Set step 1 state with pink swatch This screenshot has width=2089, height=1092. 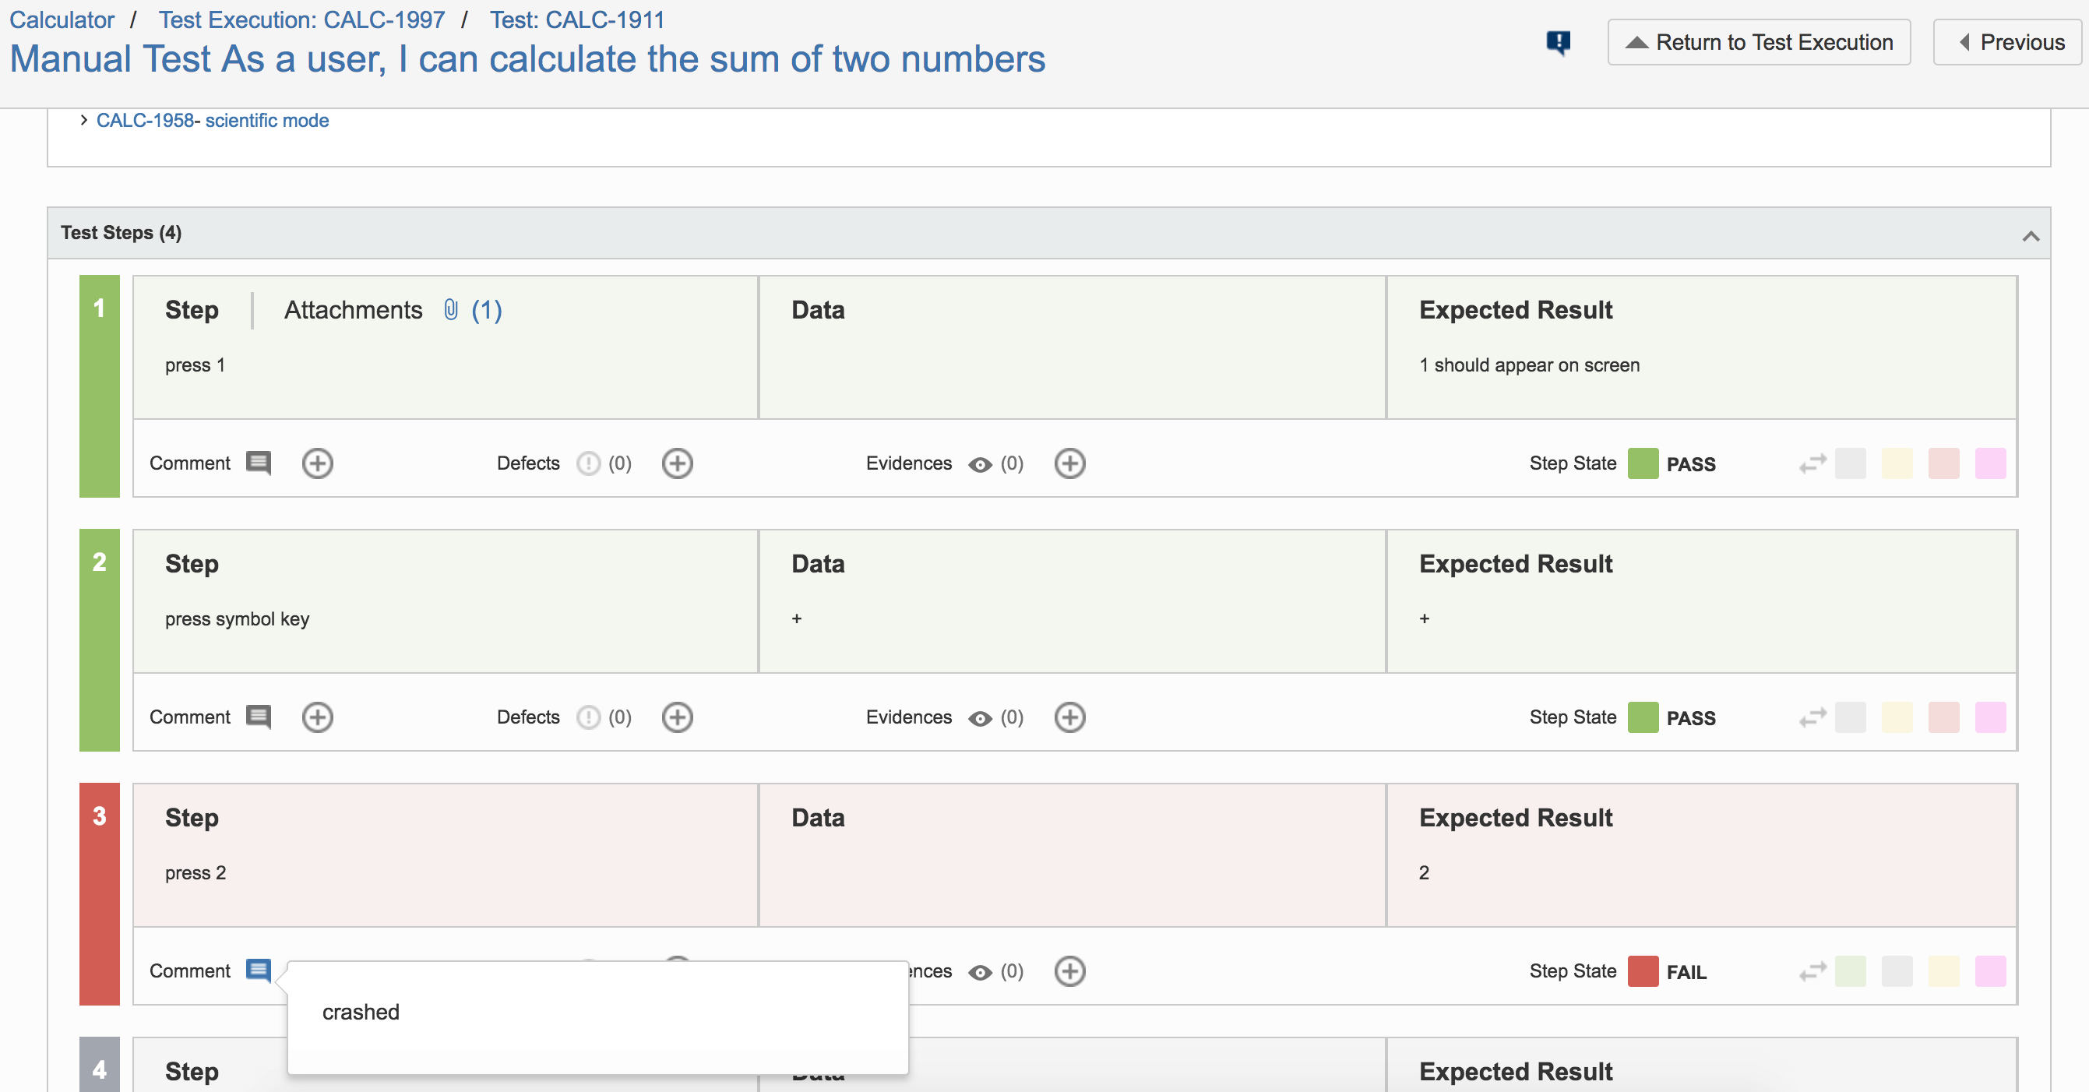point(1990,463)
